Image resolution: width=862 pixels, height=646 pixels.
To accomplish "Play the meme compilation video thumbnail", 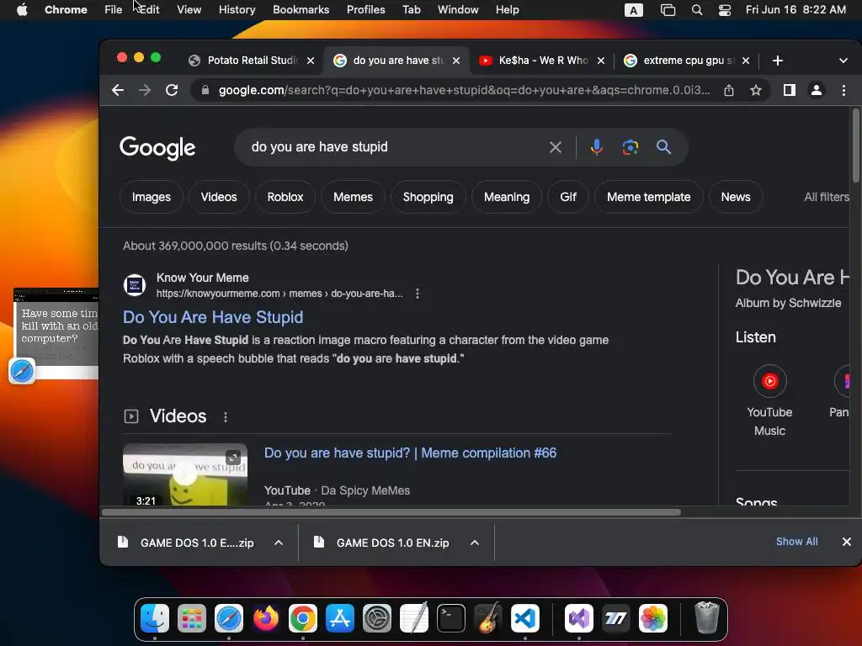I will 185,474.
